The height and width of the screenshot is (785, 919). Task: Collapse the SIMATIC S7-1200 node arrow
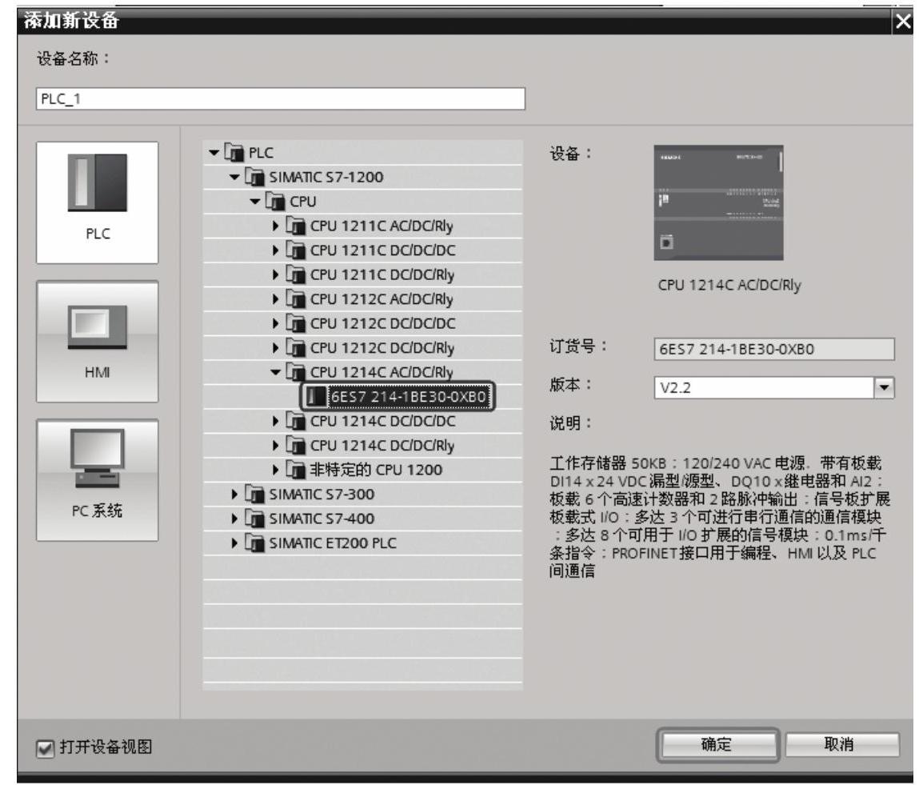(234, 177)
